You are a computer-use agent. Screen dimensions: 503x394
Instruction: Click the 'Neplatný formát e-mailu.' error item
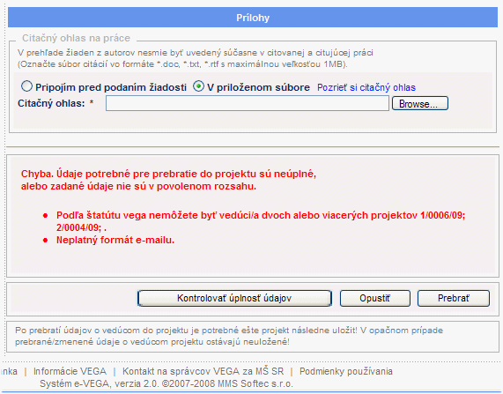click(115, 240)
